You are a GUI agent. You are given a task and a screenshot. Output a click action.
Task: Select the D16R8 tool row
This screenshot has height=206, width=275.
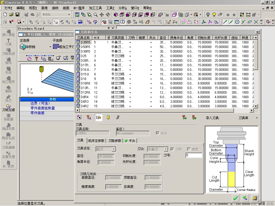(x=165, y=83)
